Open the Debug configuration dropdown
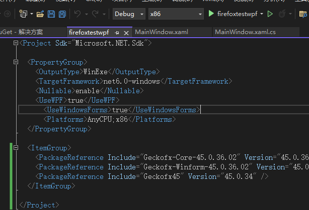Viewport: 309px width, 210px height. pos(129,14)
